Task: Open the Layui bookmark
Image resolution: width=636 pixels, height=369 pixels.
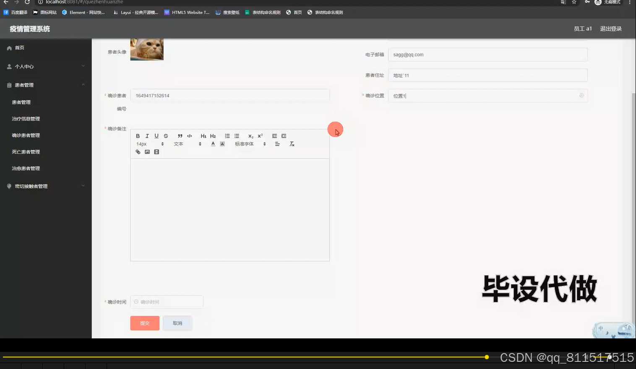Action: pos(136,12)
